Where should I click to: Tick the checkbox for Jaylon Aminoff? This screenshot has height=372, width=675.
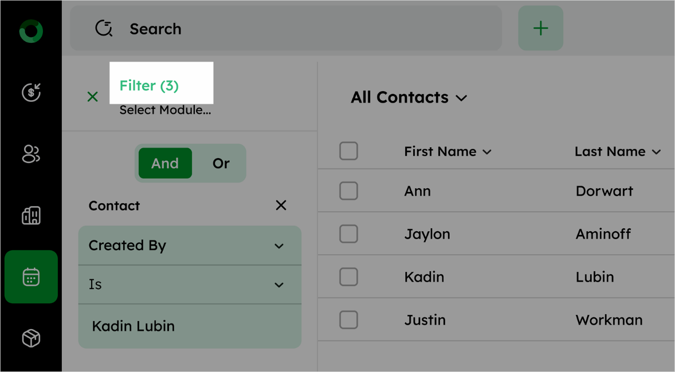coord(349,234)
